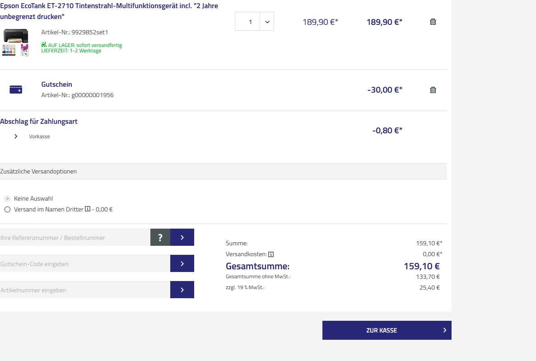Apply Gutschein code using the arrow button
Image resolution: width=536 pixels, height=361 pixels.
182,263
